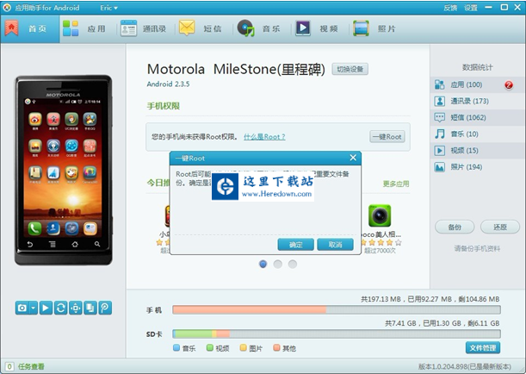Viewport: 526px width, 374px height.
Task: Click the 备份 backup button
Action: (455, 227)
